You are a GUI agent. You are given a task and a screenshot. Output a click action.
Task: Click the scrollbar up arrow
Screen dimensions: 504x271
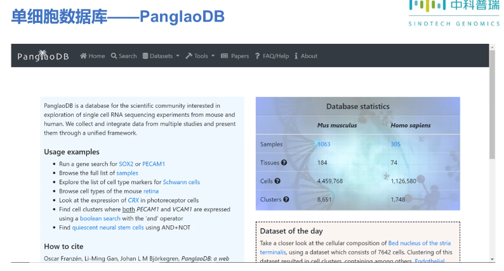(492, 47)
